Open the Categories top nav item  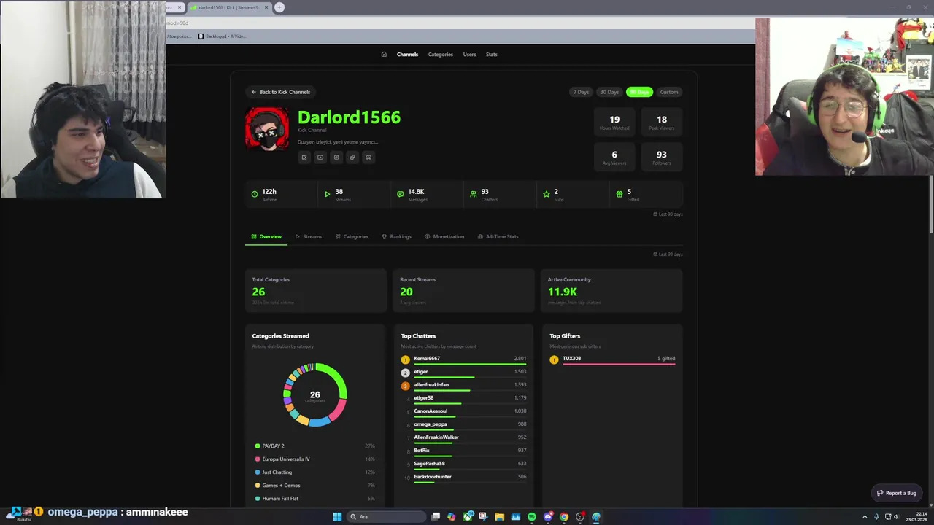click(x=440, y=54)
